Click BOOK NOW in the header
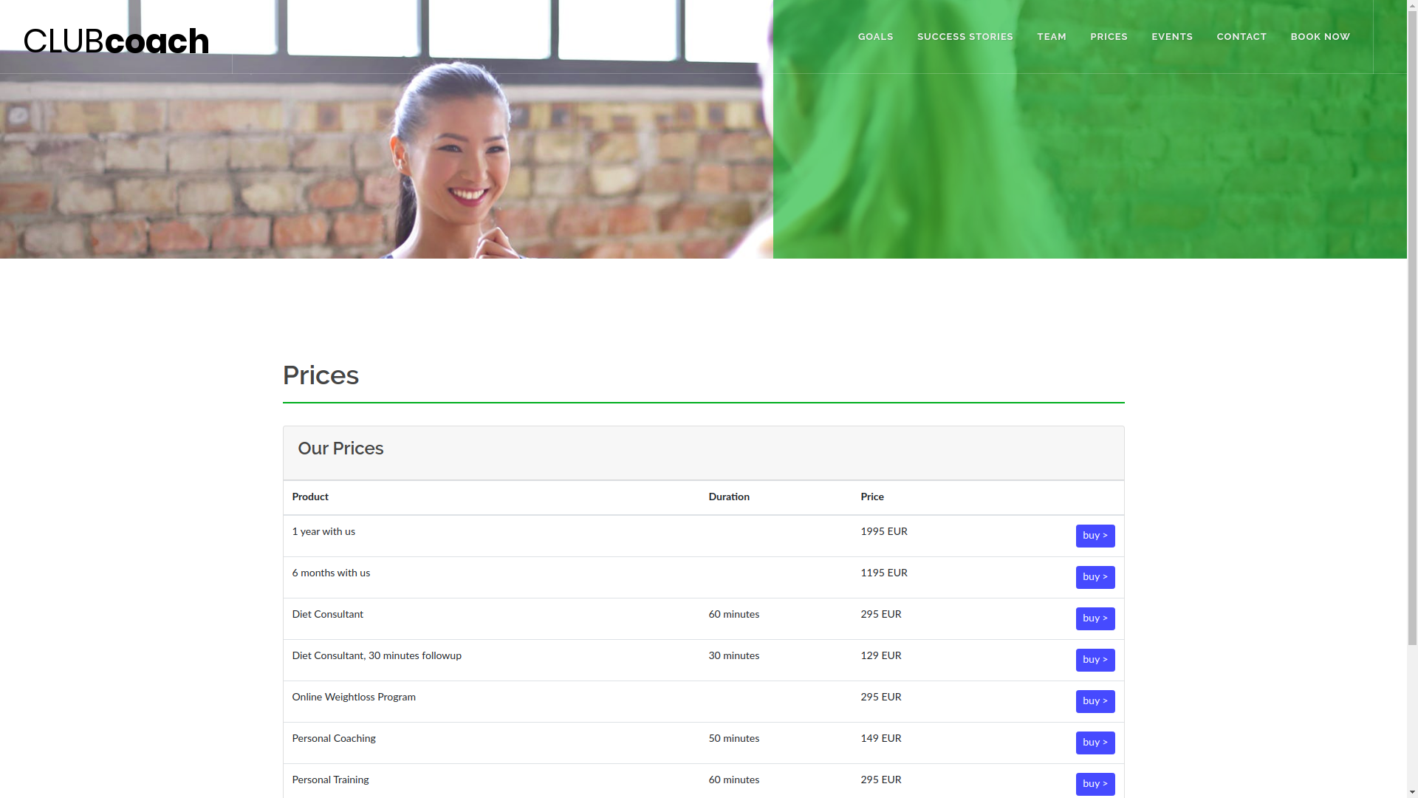This screenshot has width=1418, height=798. 1320,37
